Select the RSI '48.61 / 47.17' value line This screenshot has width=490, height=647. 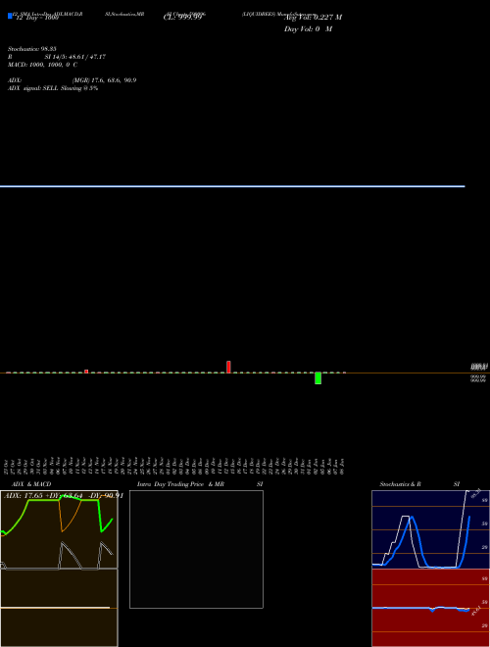pos(57,57)
